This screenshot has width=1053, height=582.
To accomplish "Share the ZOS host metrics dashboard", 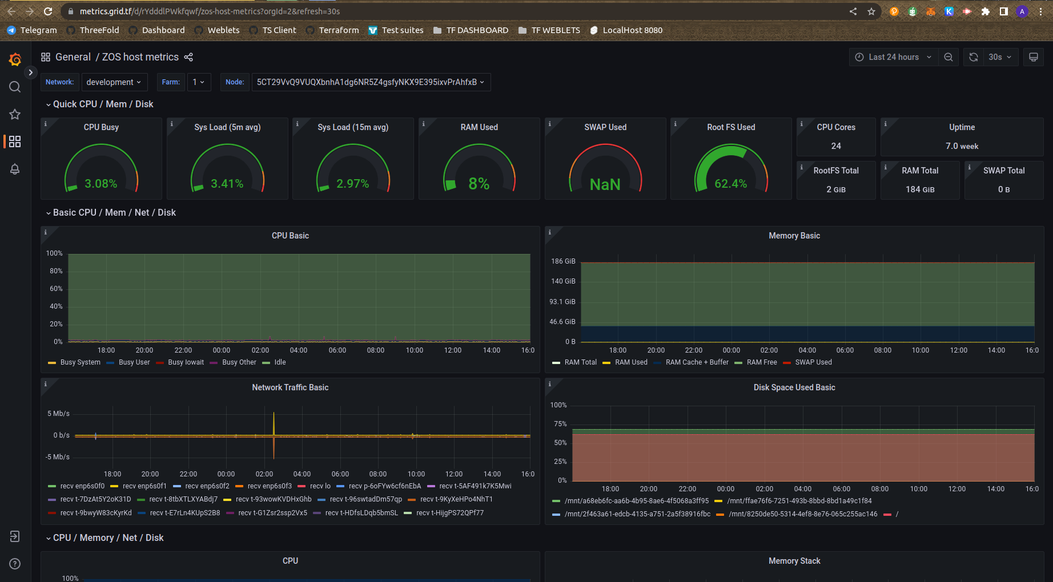I will 188,57.
